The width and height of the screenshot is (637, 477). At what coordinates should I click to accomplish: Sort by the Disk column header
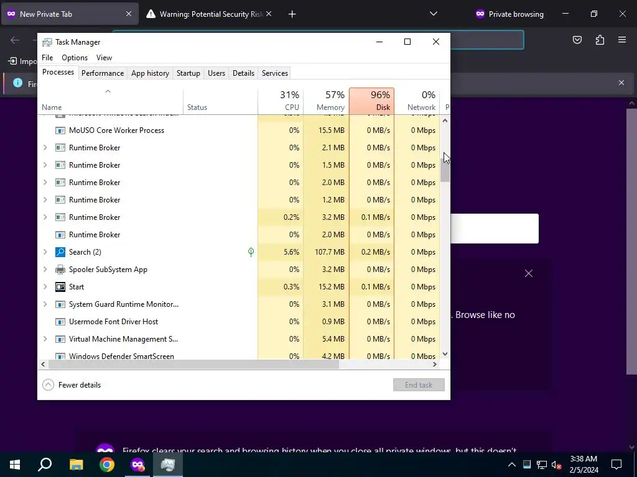tap(372, 101)
